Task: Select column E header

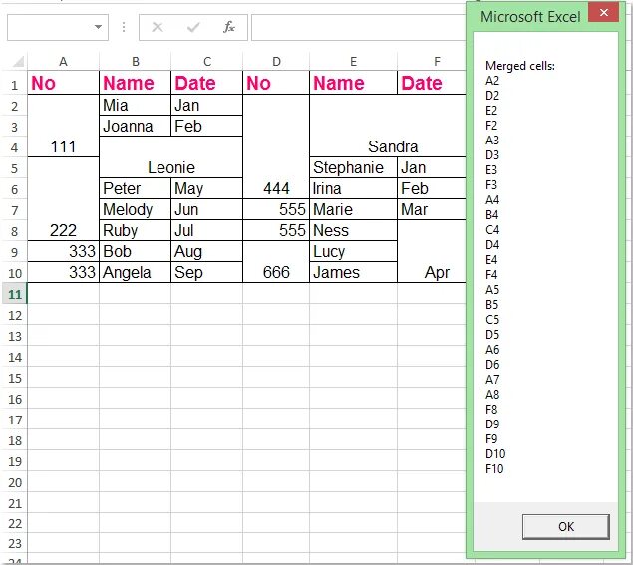Action: pyautogui.click(x=353, y=62)
